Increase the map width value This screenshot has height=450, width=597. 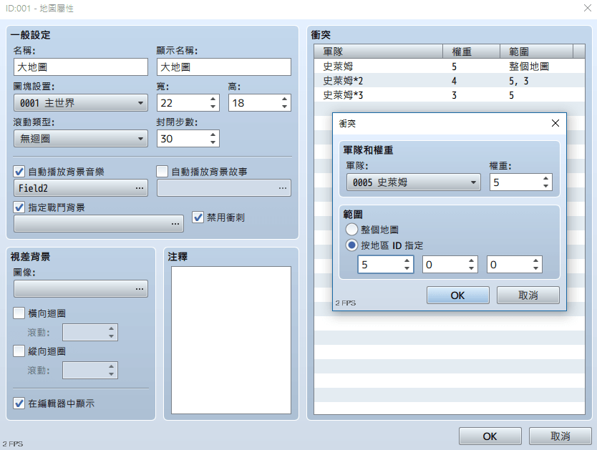[213, 99]
